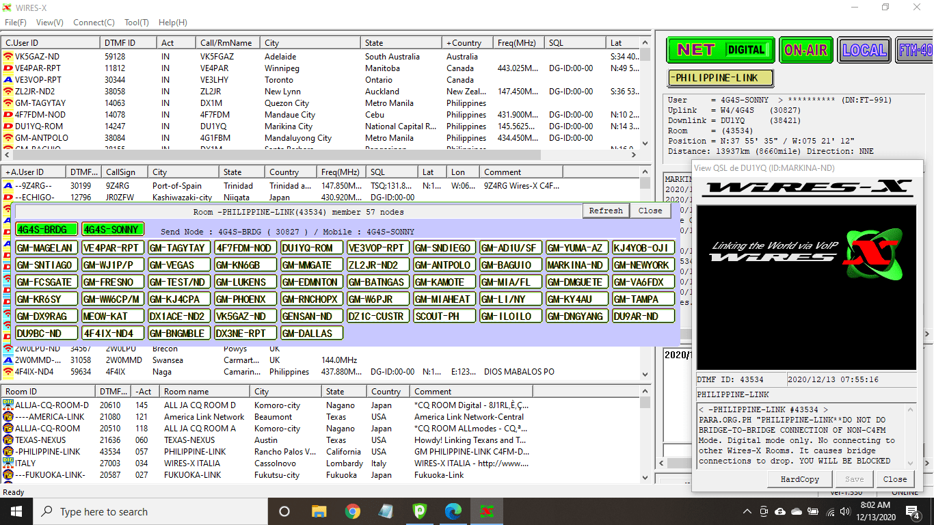Viewport: 934px width, 525px height.
Task: Click the LOCAL indicator button
Action: 864,50
